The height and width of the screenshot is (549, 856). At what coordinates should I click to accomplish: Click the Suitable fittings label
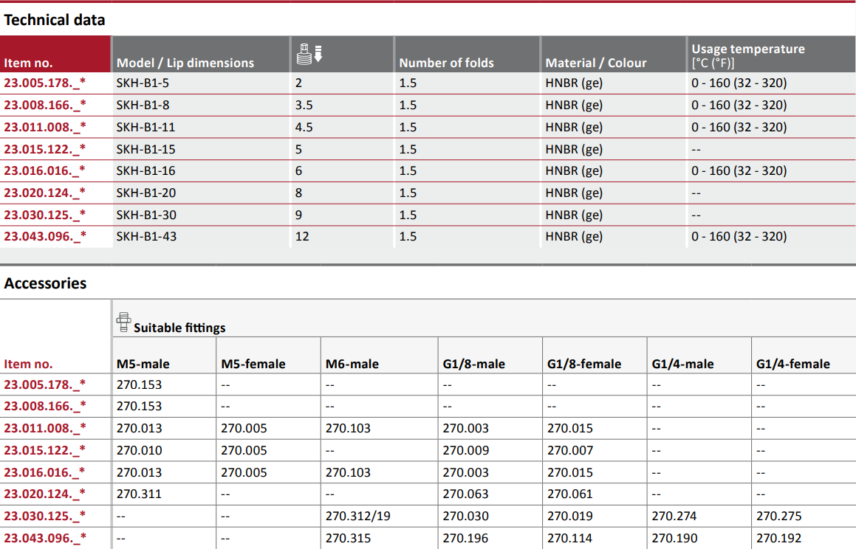179,328
